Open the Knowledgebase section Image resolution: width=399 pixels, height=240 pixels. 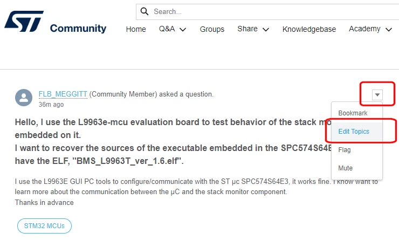(309, 29)
